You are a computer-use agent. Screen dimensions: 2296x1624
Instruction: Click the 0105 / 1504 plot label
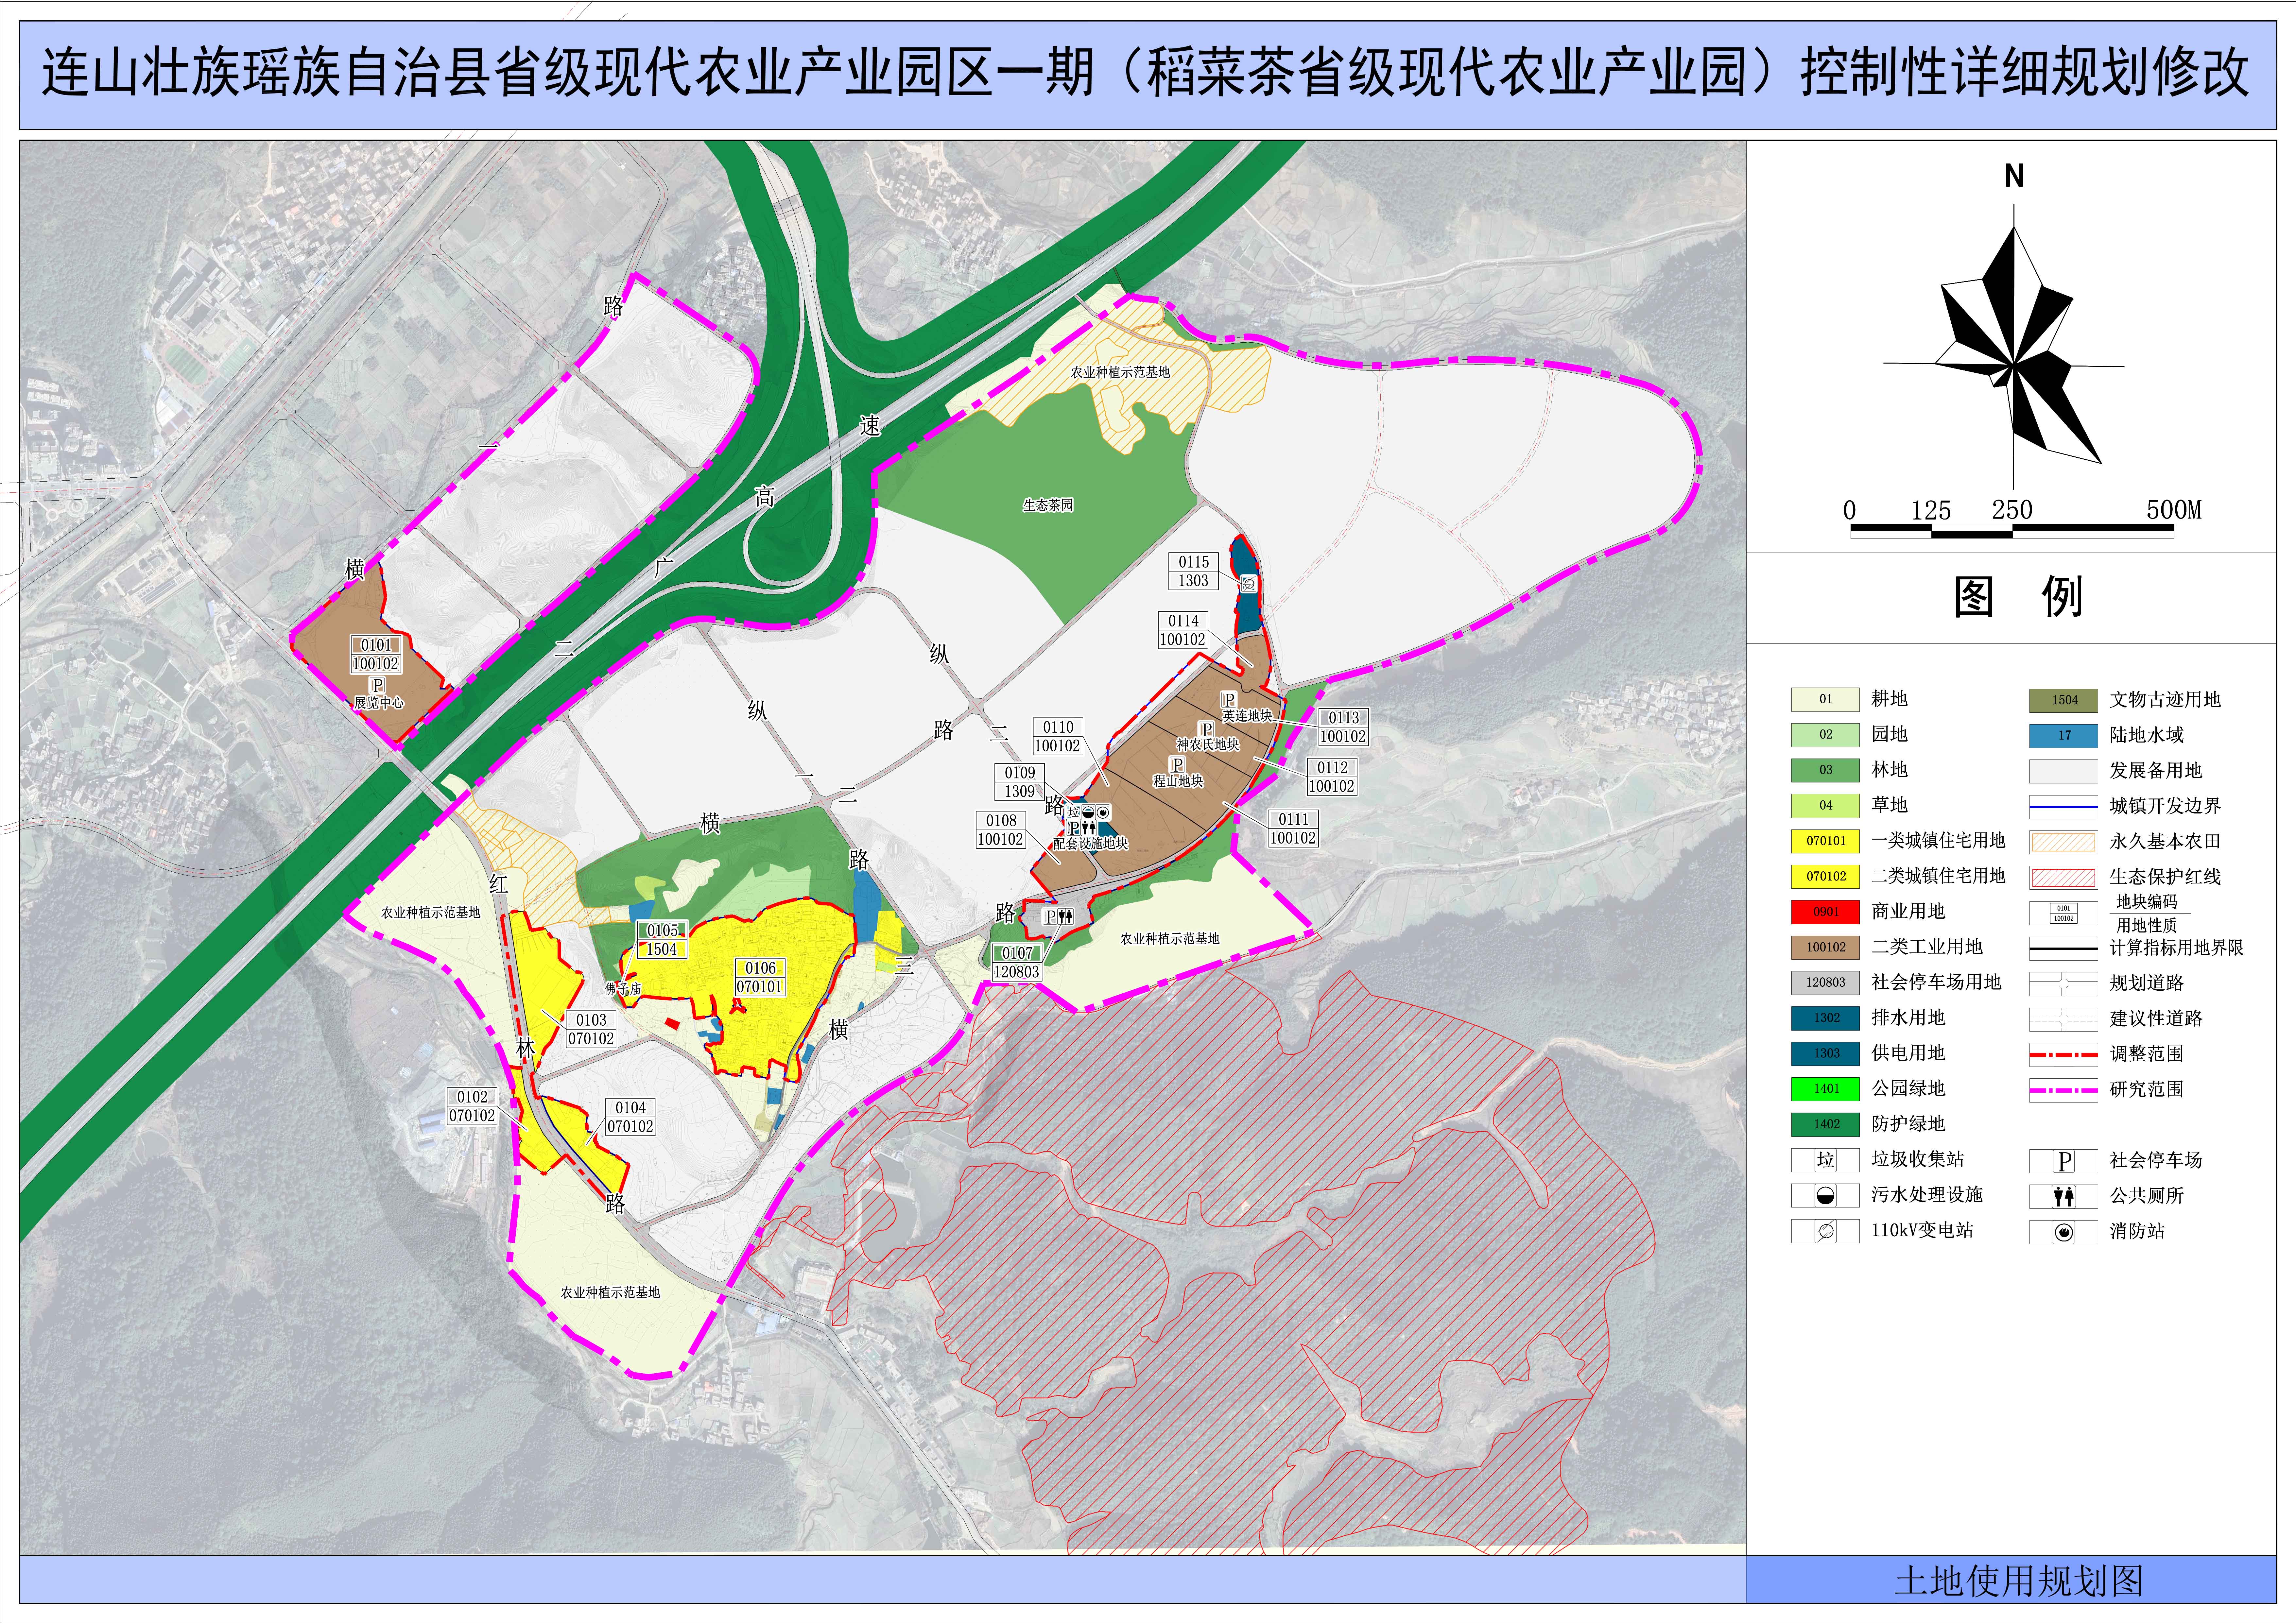coord(662,940)
